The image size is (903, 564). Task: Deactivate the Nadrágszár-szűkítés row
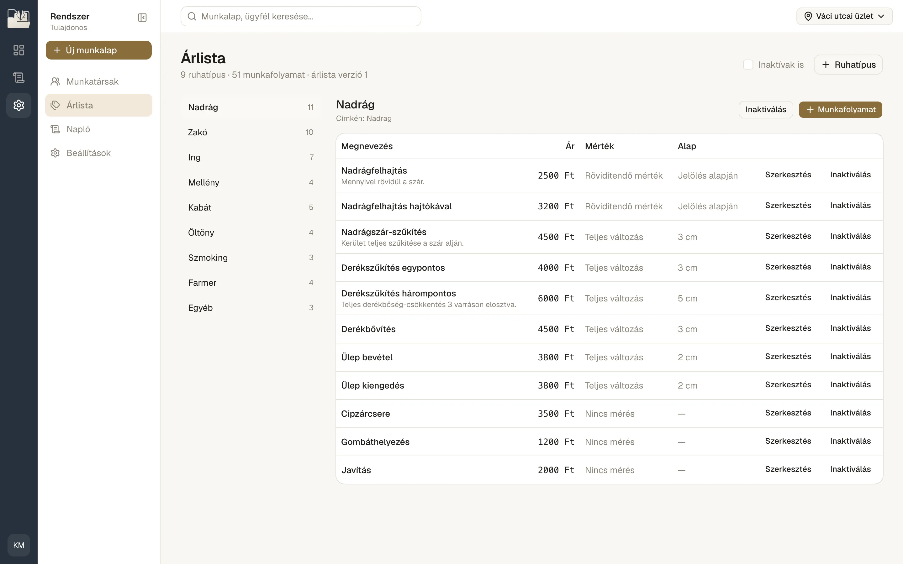pyautogui.click(x=850, y=236)
